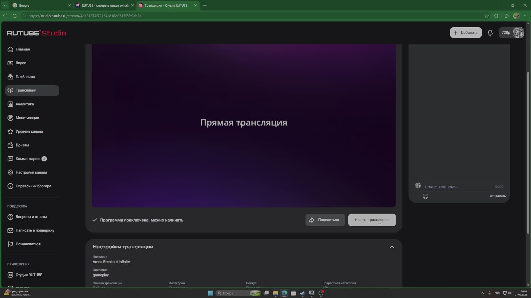Go to Плейлисты section

(32, 77)
